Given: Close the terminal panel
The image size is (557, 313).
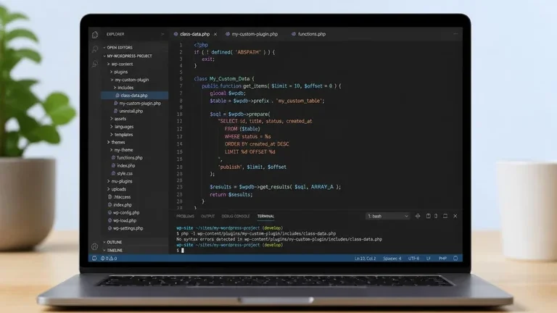Looking at the screenshot, I should pyautogui.click(x=455, y=216).
